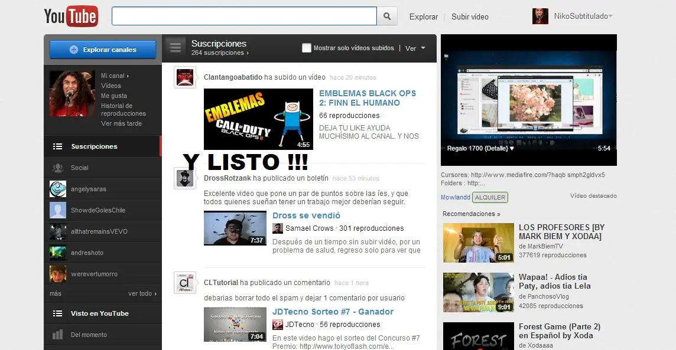Image resolution: width=676 pixels, height=350 pixels.
Task: Play the Dross se vendió thumbnail
Action: [235, 228]
